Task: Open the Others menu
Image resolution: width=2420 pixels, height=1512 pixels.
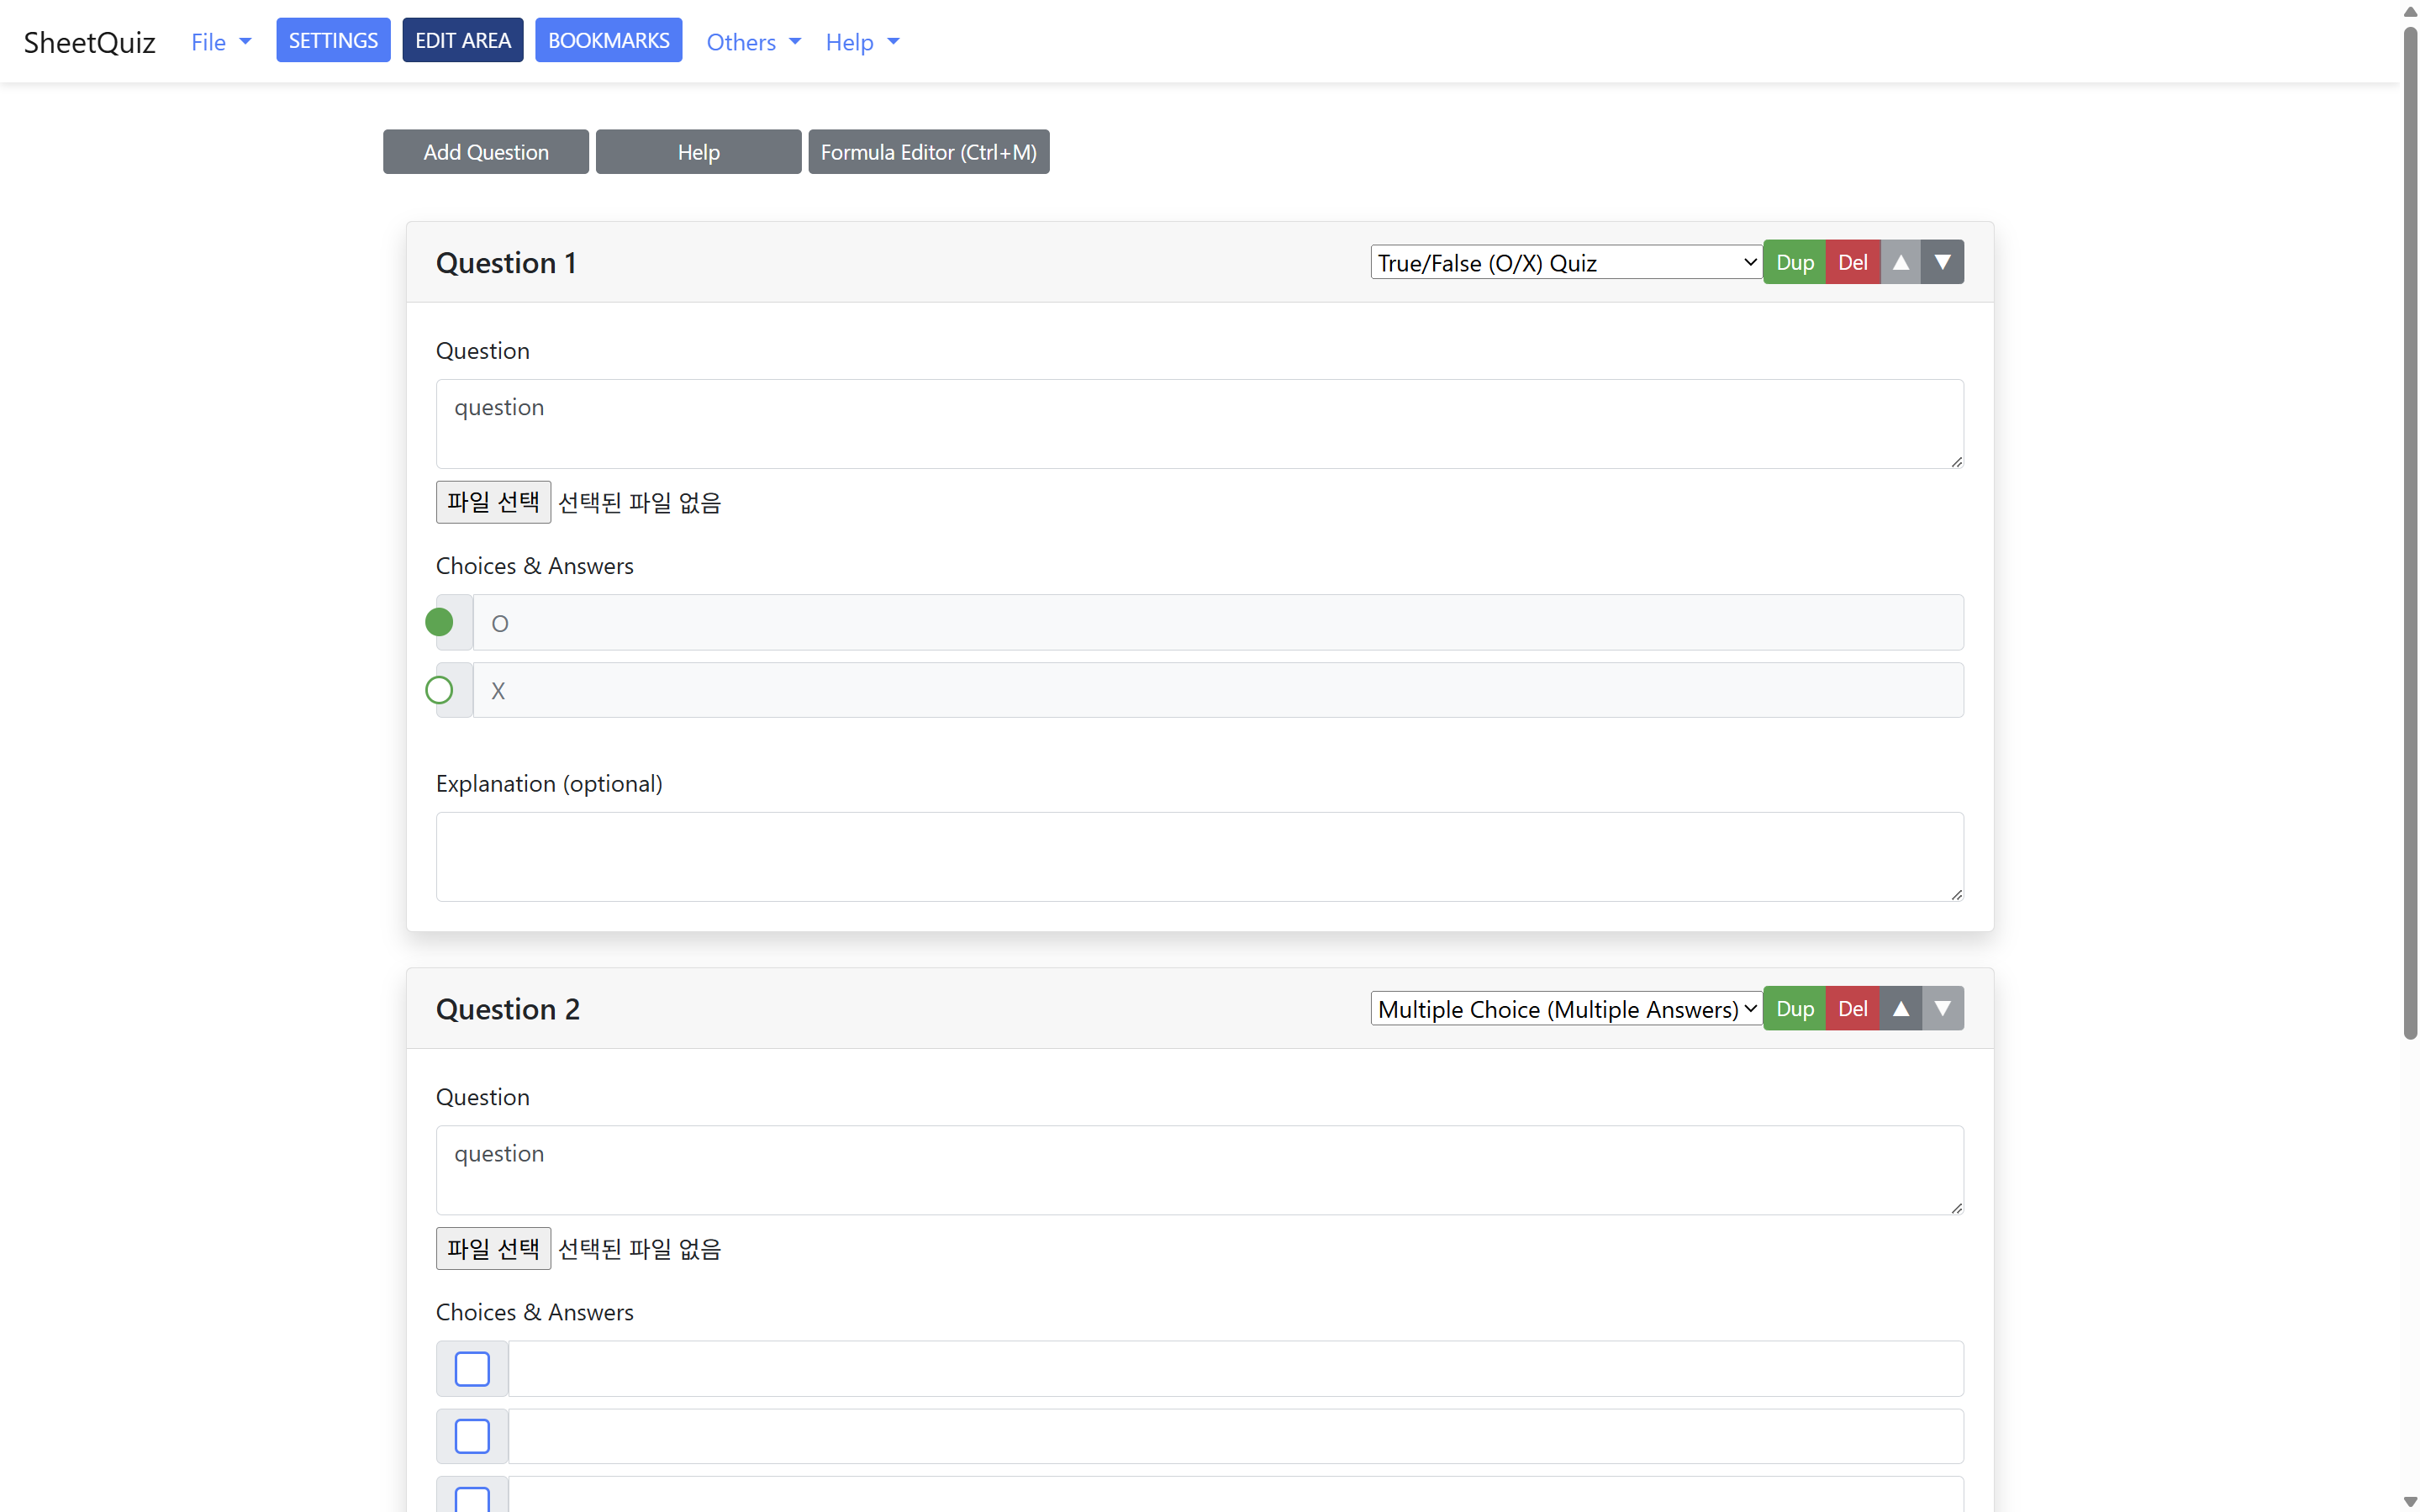Action: point(753,42)
